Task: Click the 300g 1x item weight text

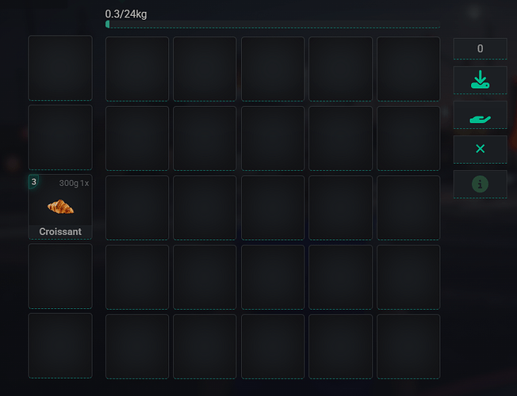Action: point(74,183)
